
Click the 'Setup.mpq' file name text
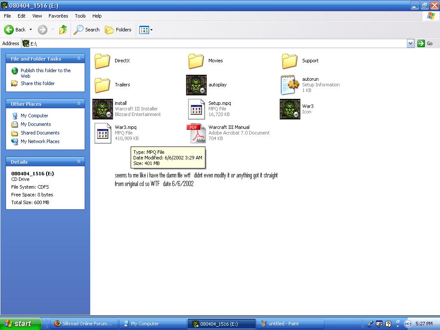(220, 103)
